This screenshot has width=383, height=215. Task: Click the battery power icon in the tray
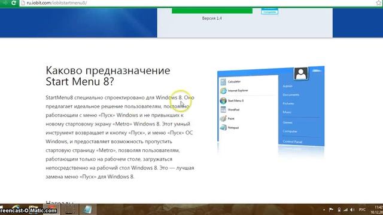[x=339, y=210]
